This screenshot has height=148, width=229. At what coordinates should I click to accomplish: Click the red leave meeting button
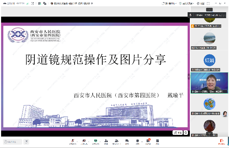(222, 142)
